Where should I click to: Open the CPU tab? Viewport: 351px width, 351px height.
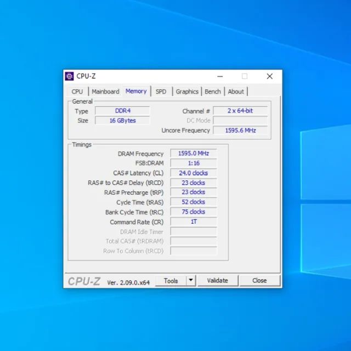pyautogui.click(x=77, y=92)
